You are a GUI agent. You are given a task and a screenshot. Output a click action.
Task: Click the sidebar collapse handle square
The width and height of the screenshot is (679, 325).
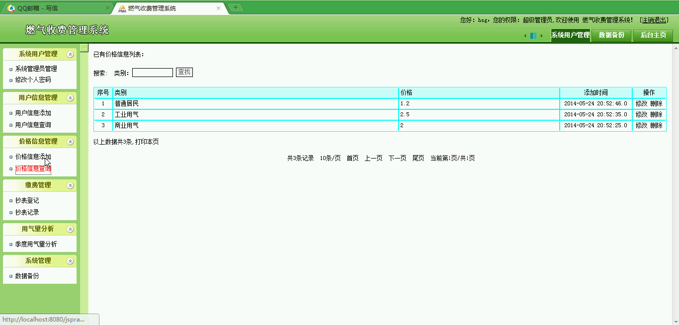[84, 48]
